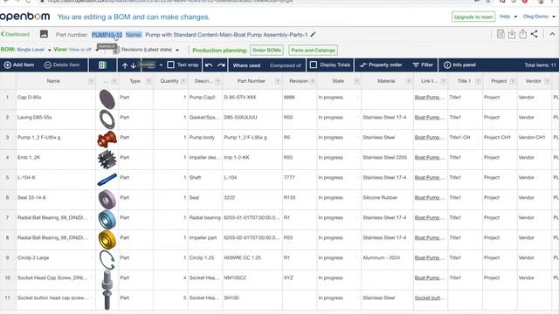The height and width of the screenshot is (314, 559).
Task: Open the Material column filter dropdown
Action: (x=409, y=81)
